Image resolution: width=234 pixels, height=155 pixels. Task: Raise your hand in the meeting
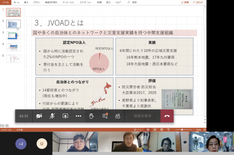[x=91, y=116]
